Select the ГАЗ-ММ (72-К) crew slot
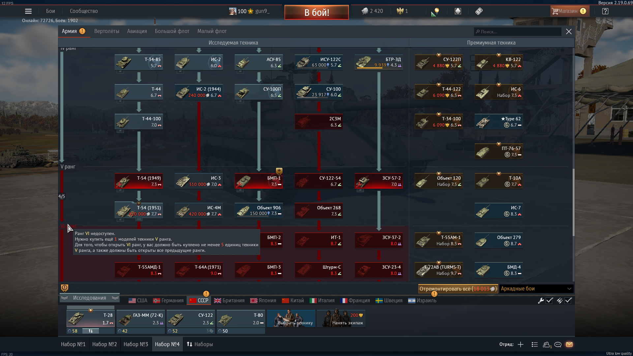The height and width of the screenshot is (356, 633). 141,318
